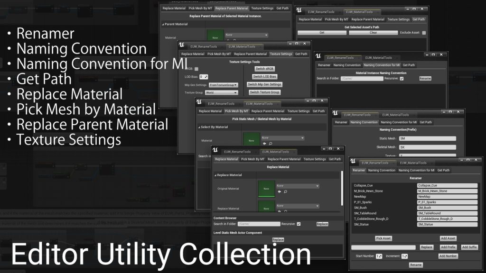486x273 pixels.
Task: Collapse the Replace Material section
Action: (x=215, y=175)
